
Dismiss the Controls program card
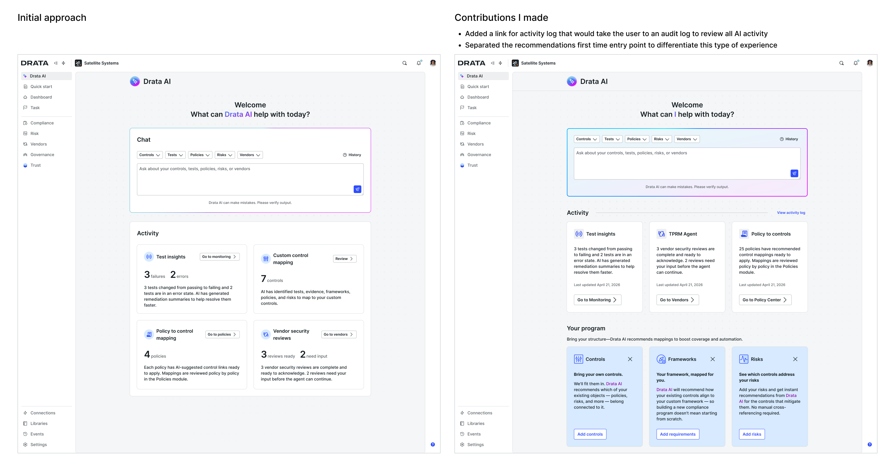coord(630,359)
